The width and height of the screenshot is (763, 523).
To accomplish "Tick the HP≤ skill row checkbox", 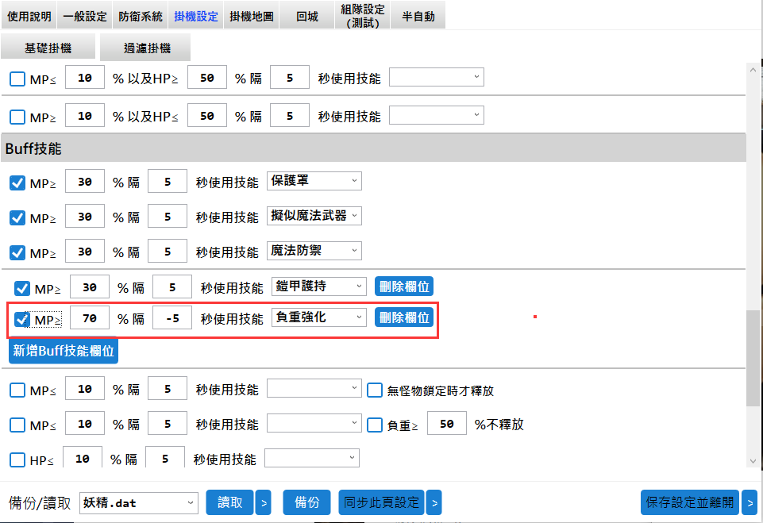I will (x=17, y=460).
